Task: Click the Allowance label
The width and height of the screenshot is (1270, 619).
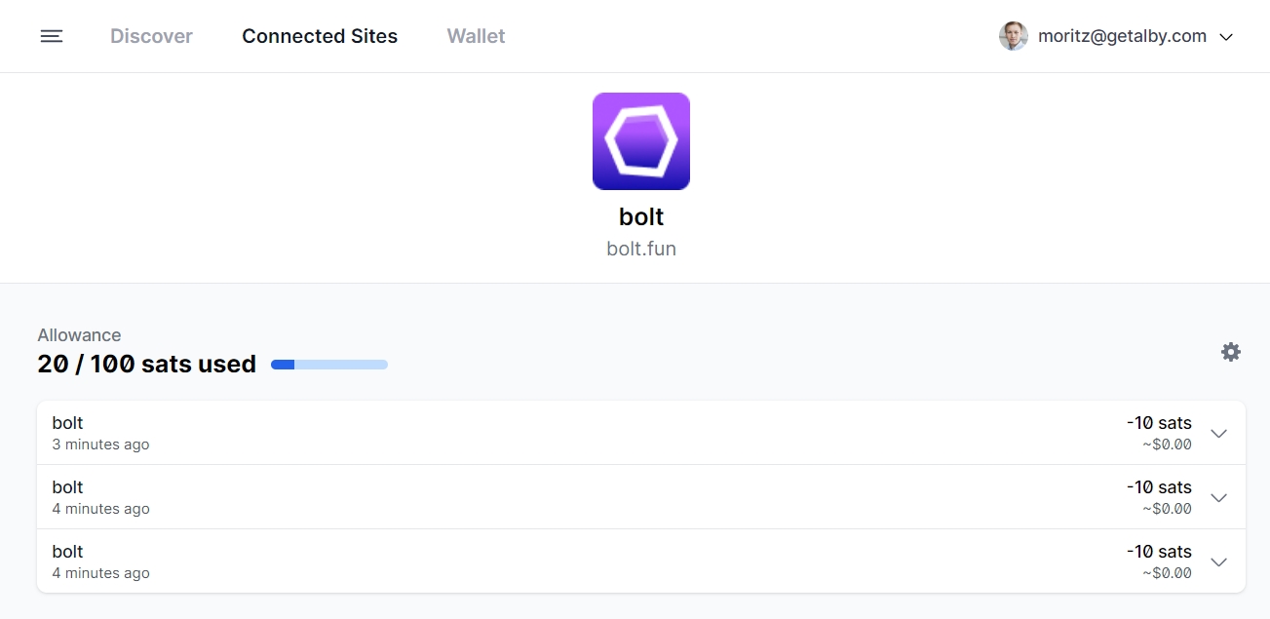Action: (79, 335)
